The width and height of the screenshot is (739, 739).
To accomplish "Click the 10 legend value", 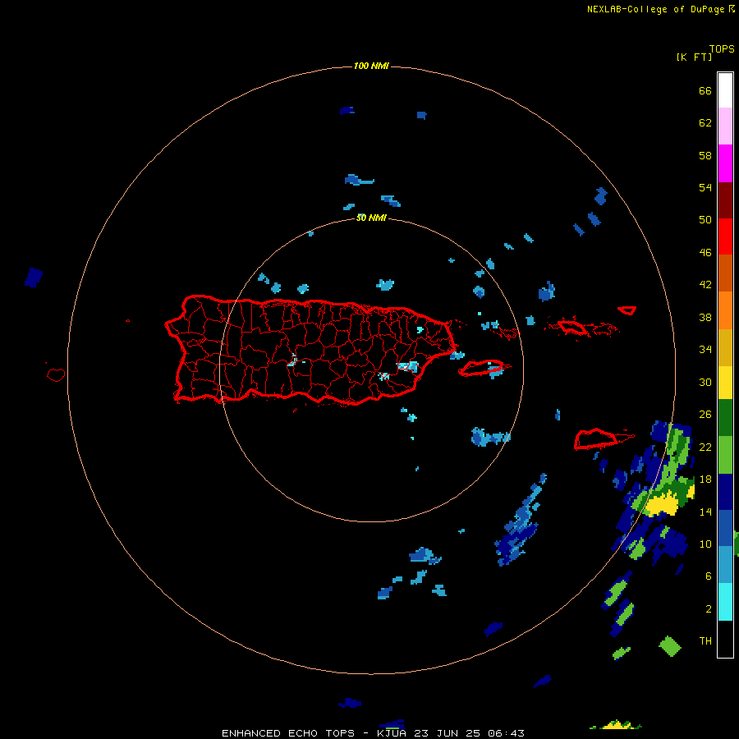I will click(705, 544).
